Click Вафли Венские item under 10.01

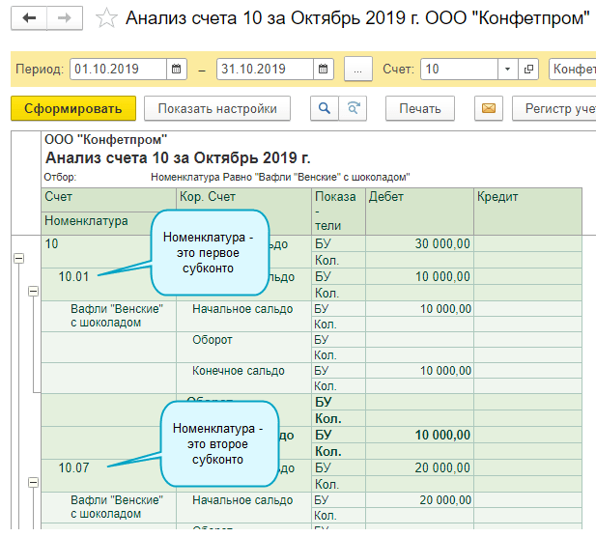click(x=117, y=316)
